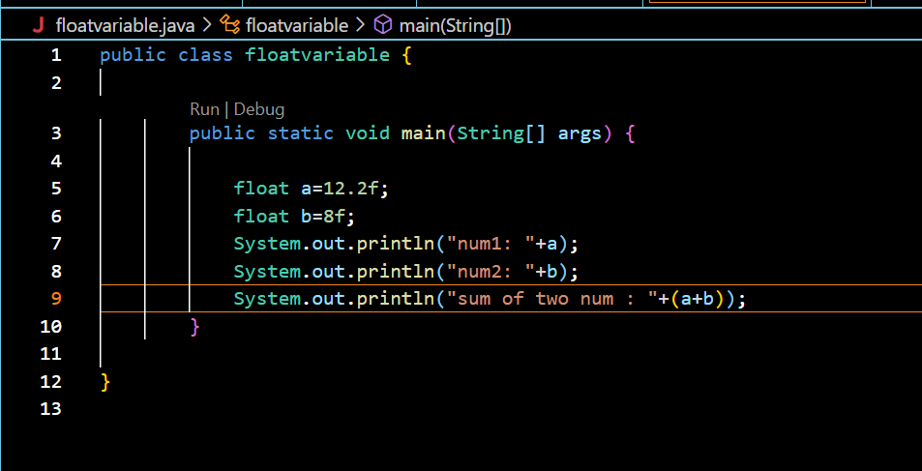Click the purple cube method icon
The height and width of the screenshot is (471, 922).
(383, 25)
